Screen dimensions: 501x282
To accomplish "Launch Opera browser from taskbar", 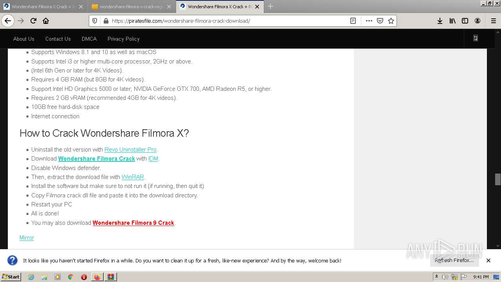I will 84,277.
